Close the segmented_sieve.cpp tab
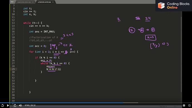 [33, 2]
